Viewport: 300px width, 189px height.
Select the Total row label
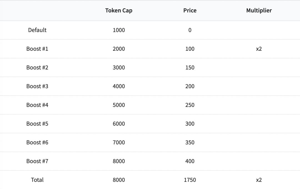[37, 180]
